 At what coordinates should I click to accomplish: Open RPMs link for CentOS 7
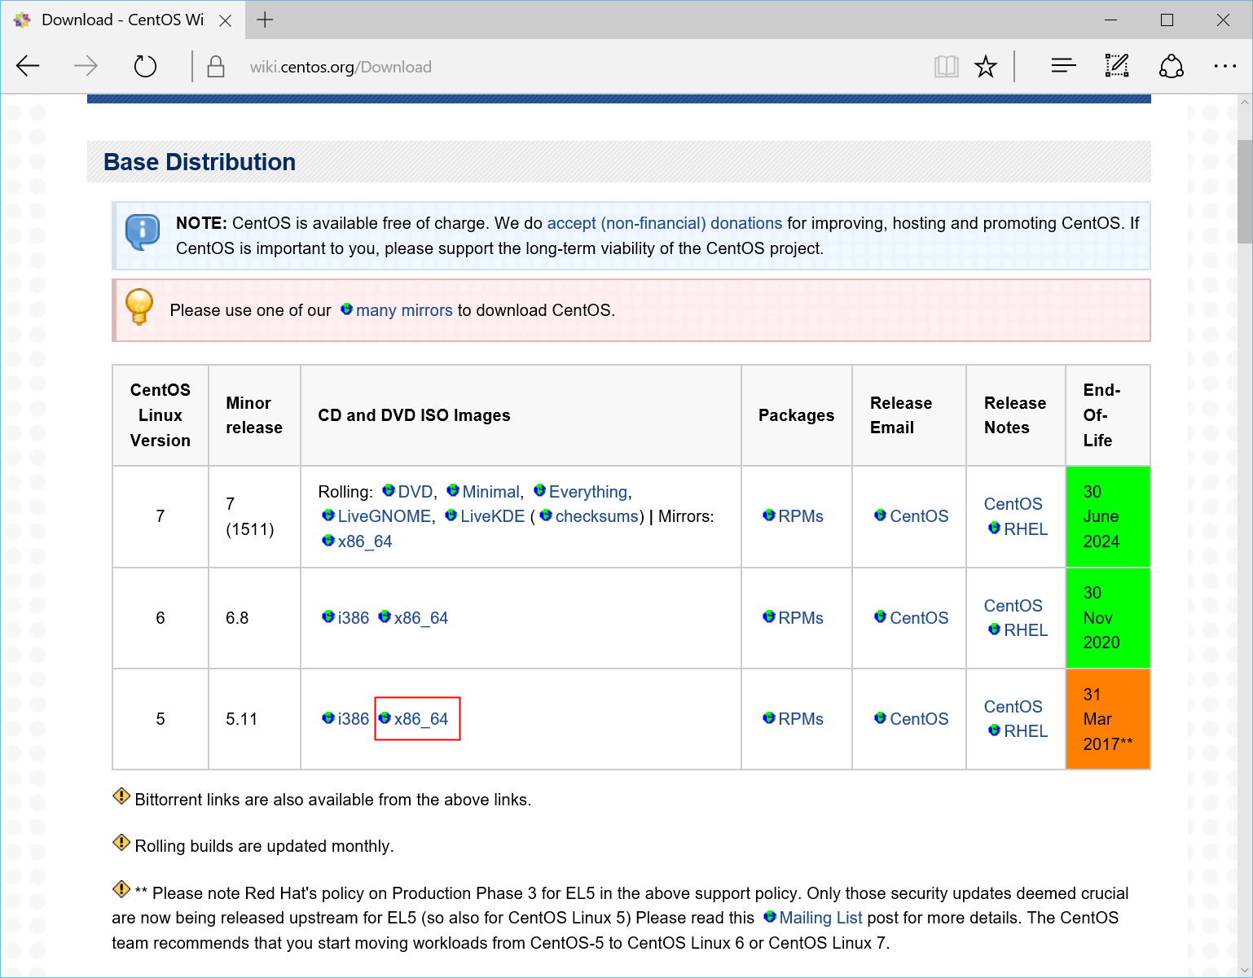[x=793, y=516]
